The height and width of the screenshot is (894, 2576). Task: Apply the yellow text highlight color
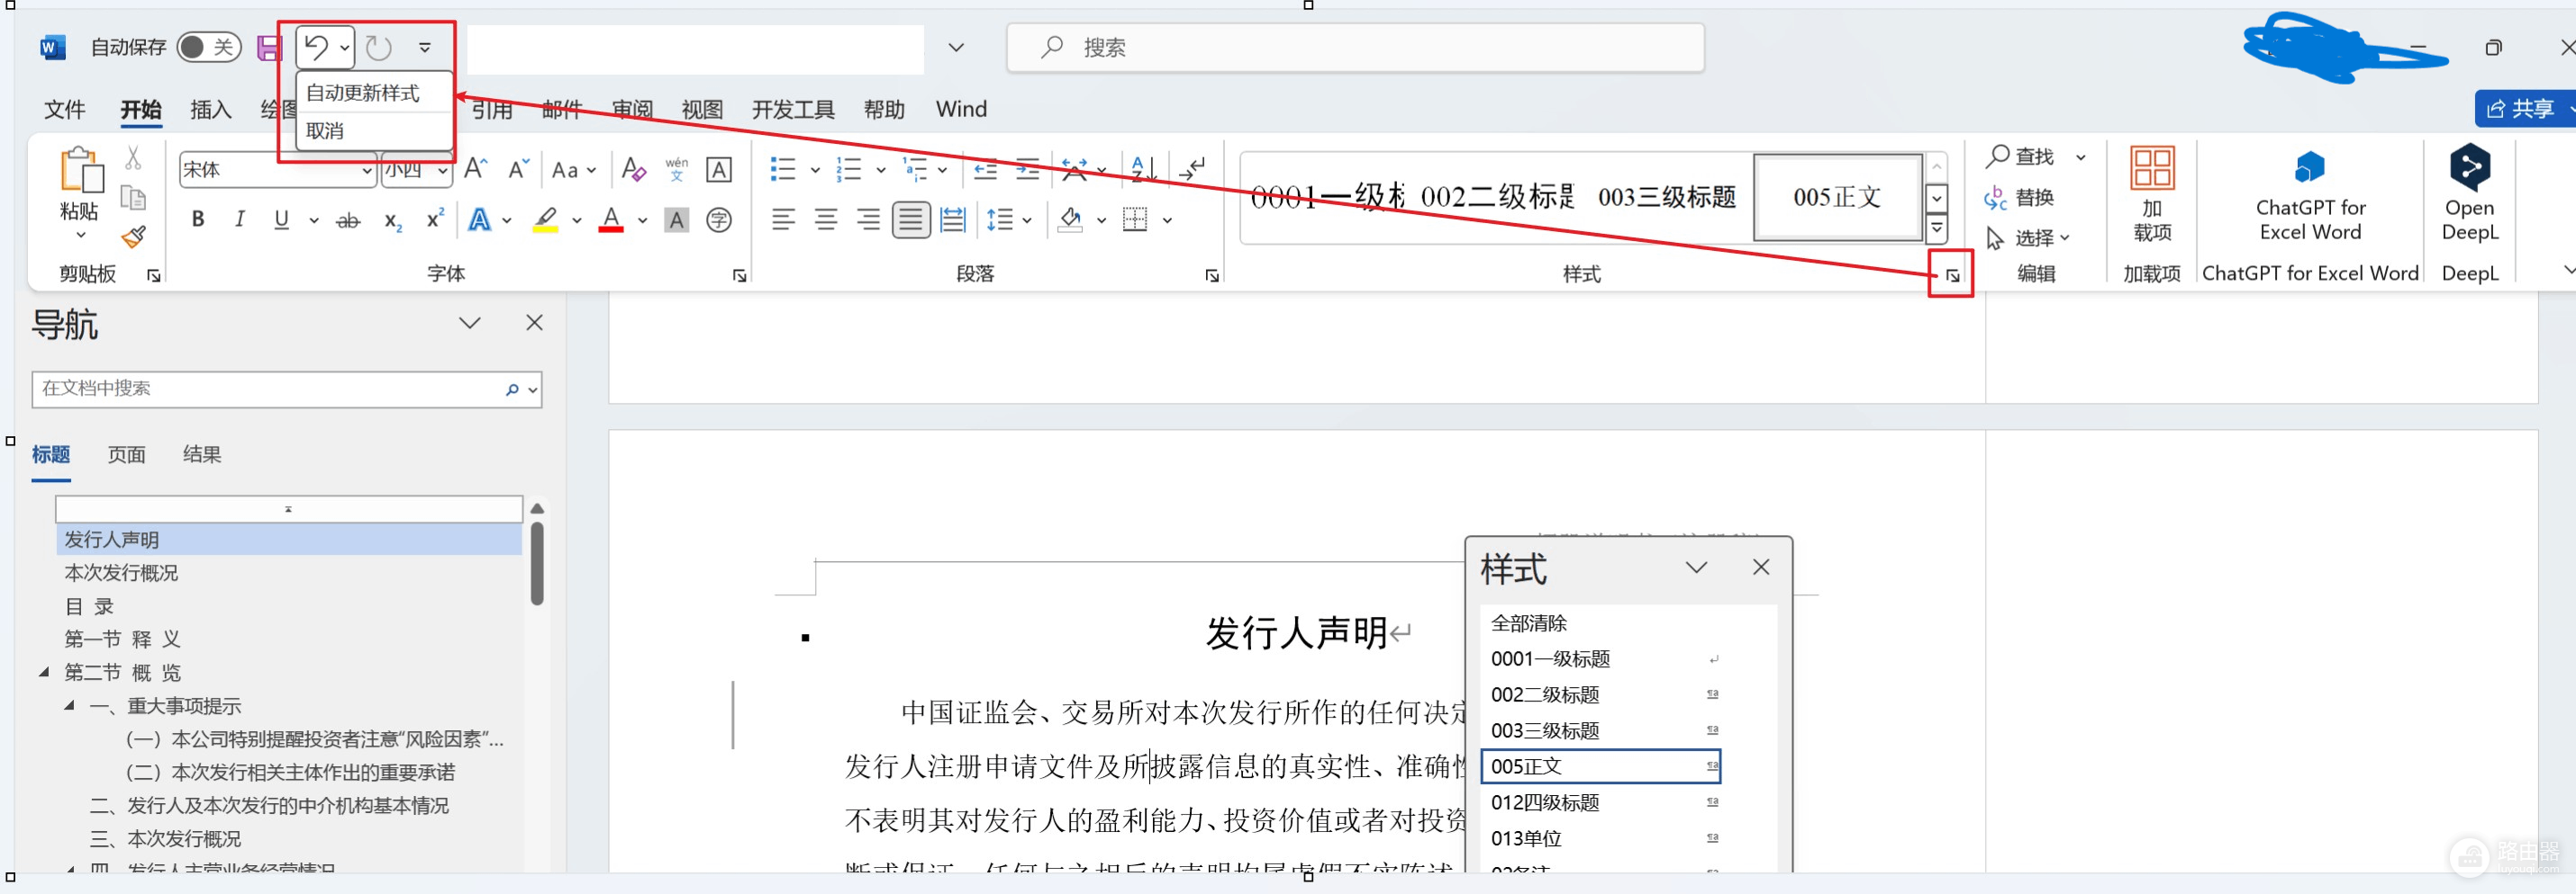[545, 219]
